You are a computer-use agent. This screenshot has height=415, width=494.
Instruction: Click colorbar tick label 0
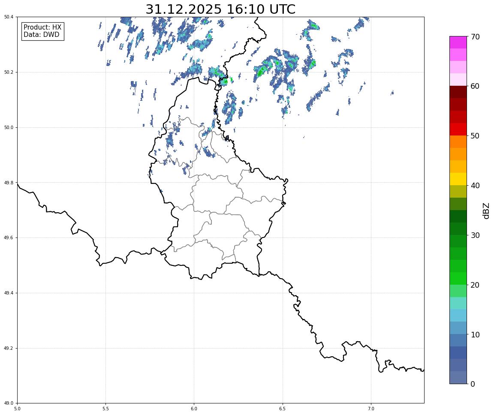[473, 384]
